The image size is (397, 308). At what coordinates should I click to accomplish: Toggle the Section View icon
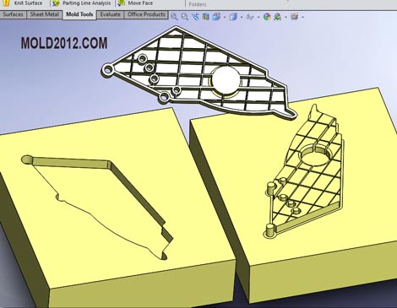coord(206,17)
